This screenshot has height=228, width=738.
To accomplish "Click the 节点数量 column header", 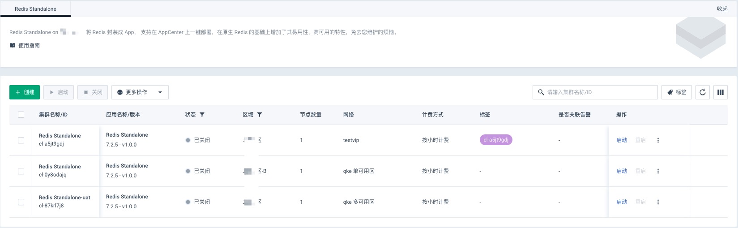I will 311,115.
